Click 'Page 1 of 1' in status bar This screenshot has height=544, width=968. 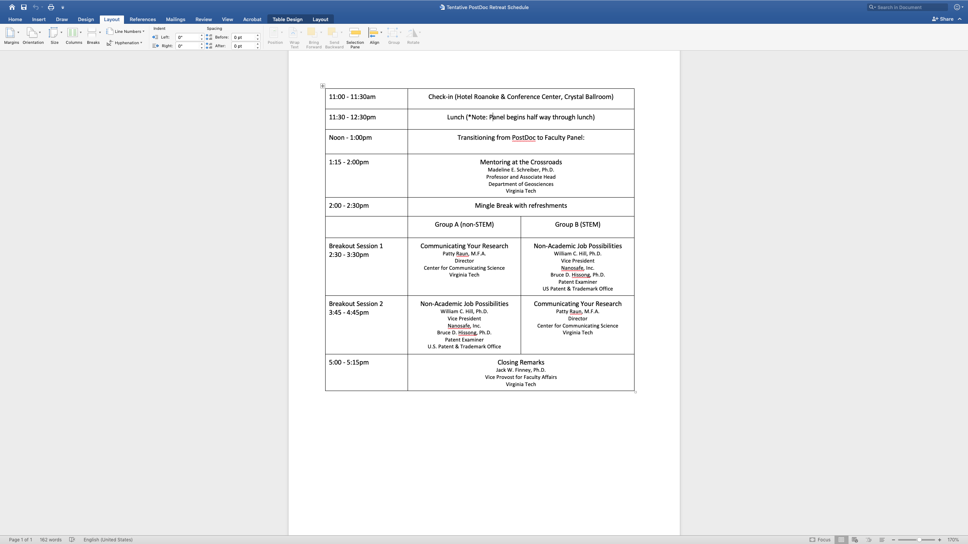pos(20,539)
